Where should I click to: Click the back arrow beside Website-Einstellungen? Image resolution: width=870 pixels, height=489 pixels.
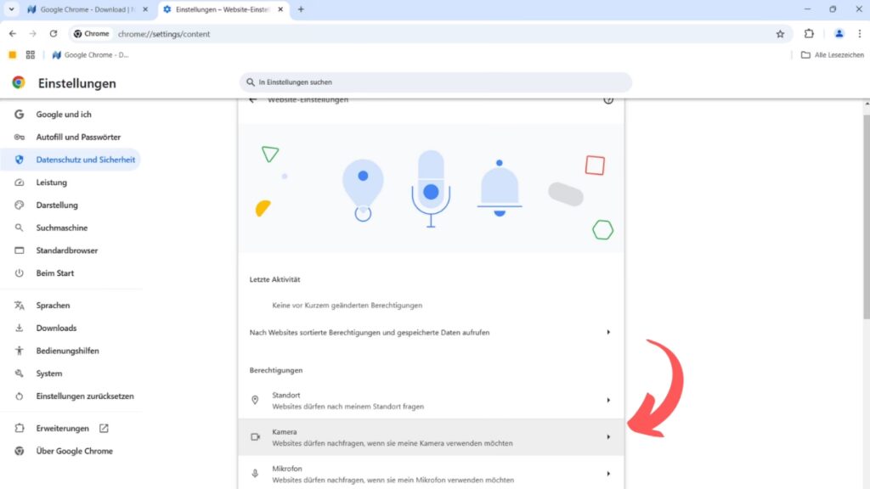[x=252, y=100]
